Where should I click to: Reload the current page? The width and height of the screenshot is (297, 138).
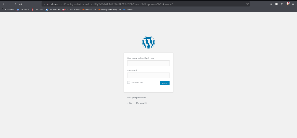point(15,4)
